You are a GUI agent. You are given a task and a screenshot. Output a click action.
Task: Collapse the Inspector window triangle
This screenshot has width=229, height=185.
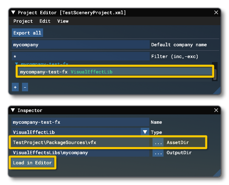tap(13, 110)
